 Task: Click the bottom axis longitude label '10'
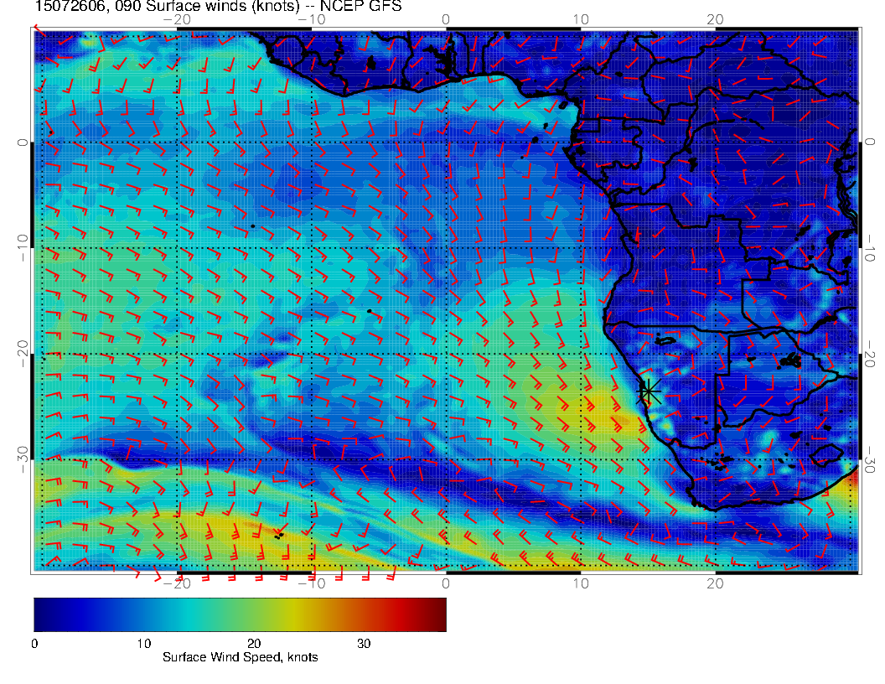(x=581, y=583)
